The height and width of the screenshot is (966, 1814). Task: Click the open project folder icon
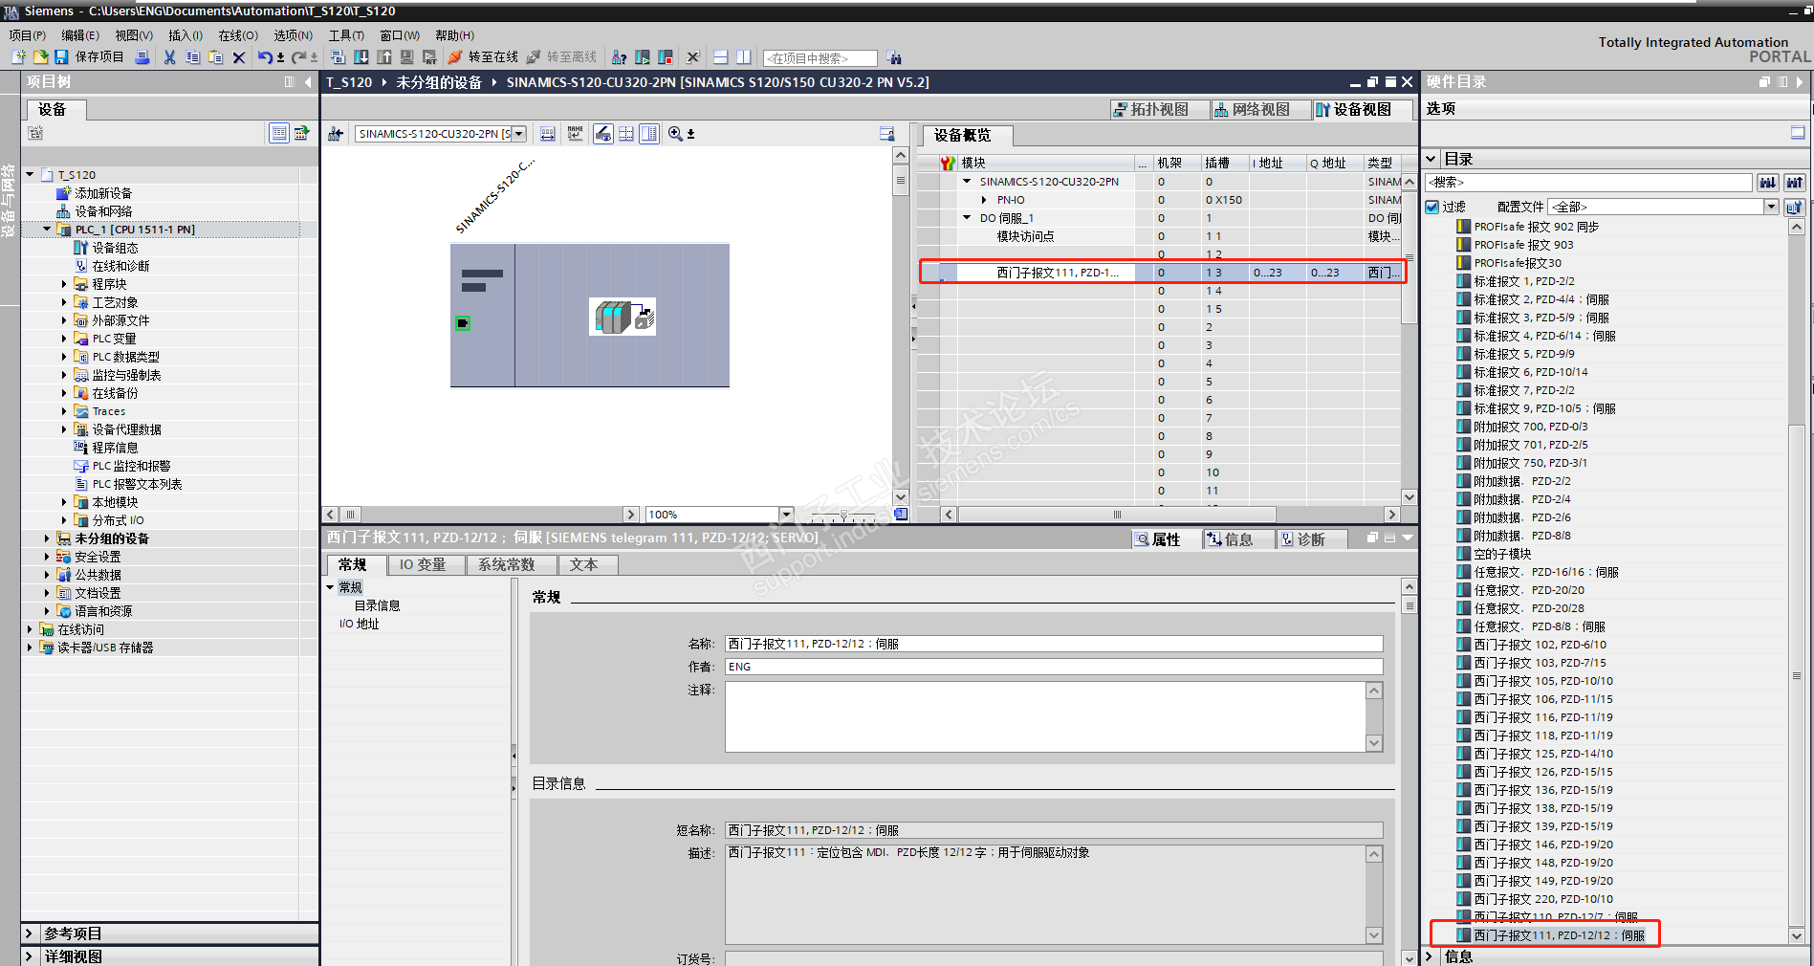(41, 57)
